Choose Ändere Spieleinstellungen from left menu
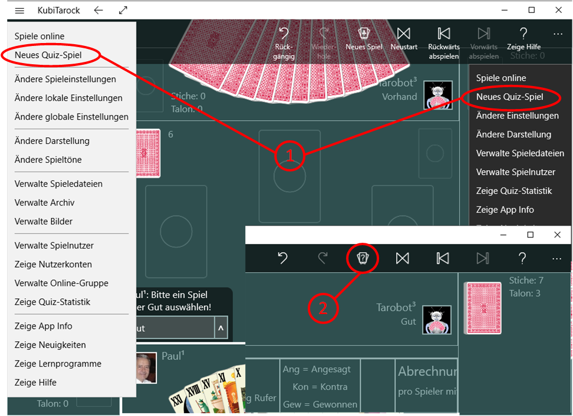573x416 pixels. click(65, 79)
